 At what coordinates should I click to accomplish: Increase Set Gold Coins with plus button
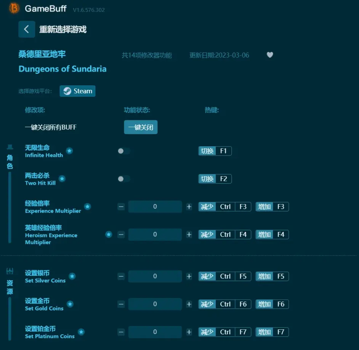click(x=189, y=304)
